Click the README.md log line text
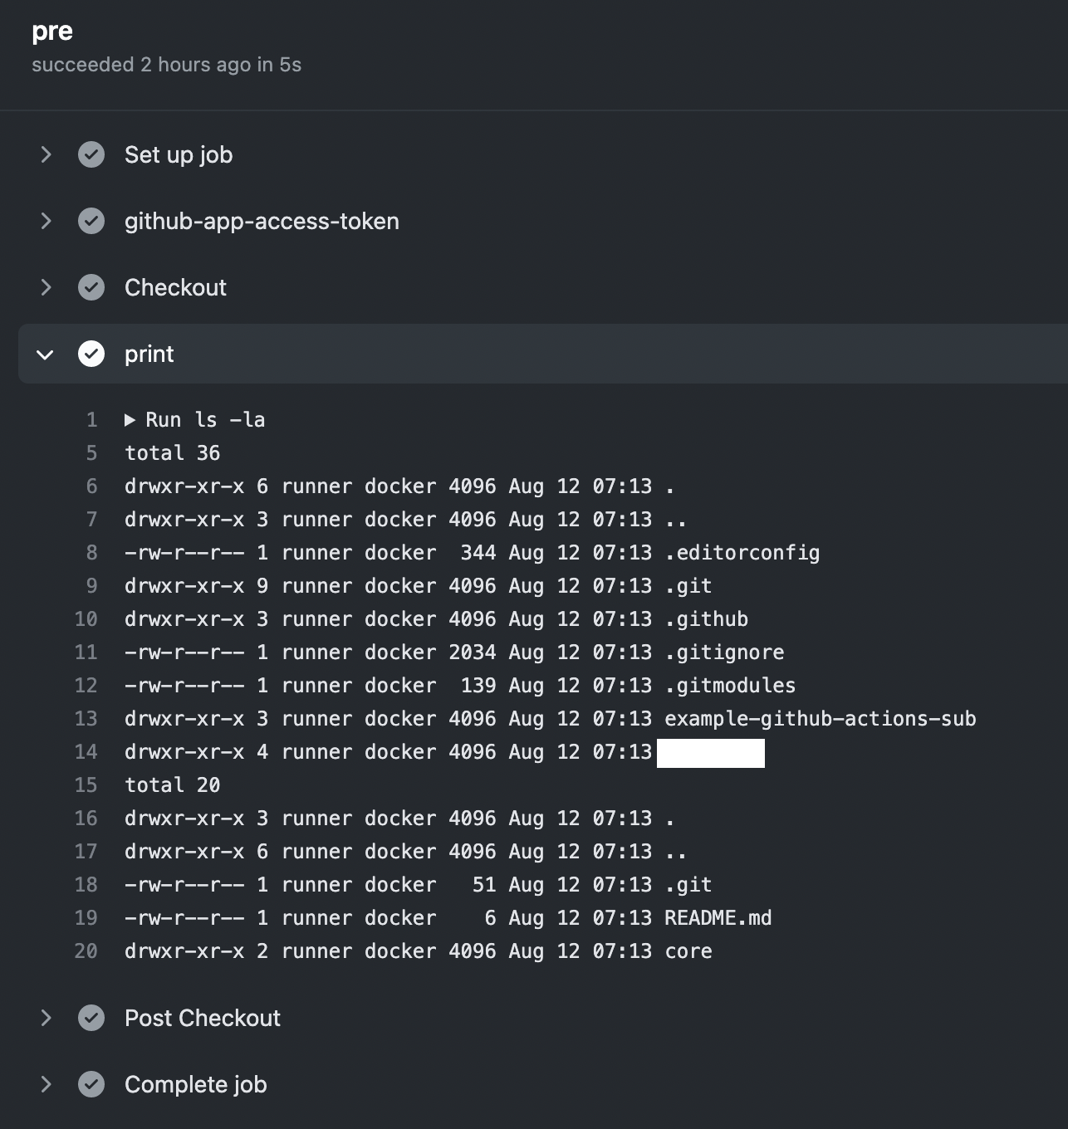 718,918
